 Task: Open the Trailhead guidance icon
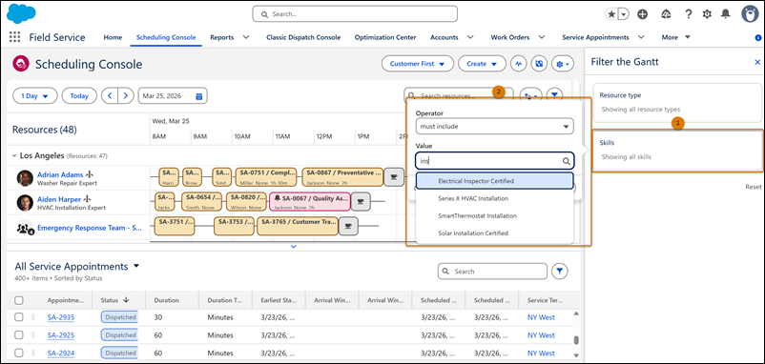[666, 14]
